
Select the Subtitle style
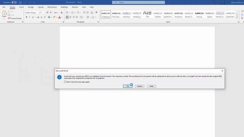[157, 14]
